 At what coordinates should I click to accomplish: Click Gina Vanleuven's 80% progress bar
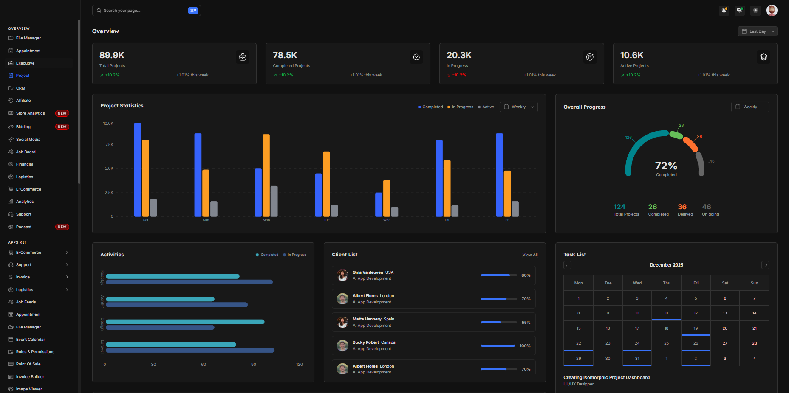[x=498, y=275]
